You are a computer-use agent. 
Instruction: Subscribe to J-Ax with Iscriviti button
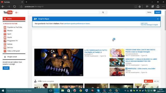click(x=148, y=81)
